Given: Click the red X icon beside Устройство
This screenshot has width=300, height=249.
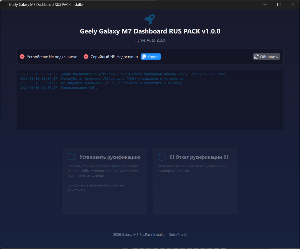Looking at the screenshot, I should coord(22,57).
